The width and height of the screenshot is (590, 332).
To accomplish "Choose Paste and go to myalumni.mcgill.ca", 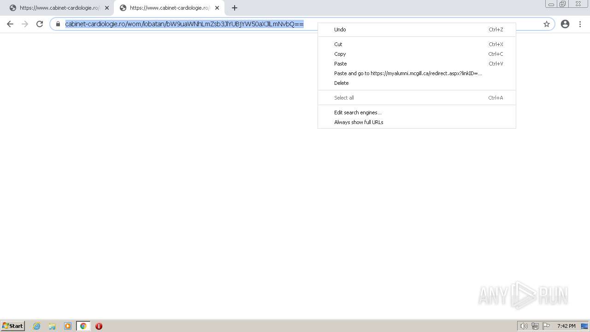I will coord(417,73).
